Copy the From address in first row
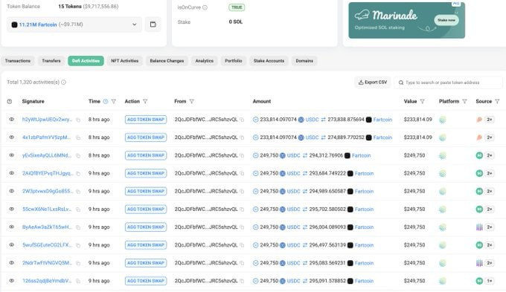Viewport: 506px width, 292px height. coord(242,120)
